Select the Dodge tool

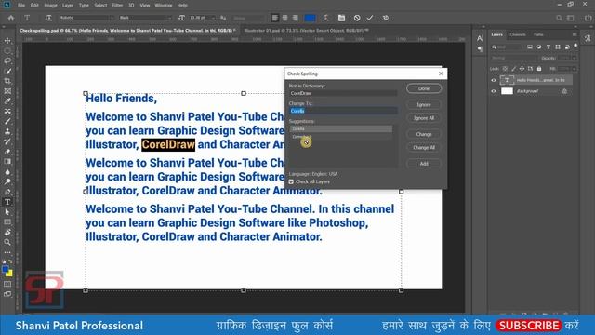click(x=7, y=181)
